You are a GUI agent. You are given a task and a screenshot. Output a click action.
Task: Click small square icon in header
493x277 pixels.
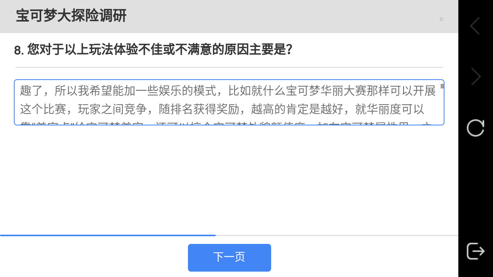[441, 19]
